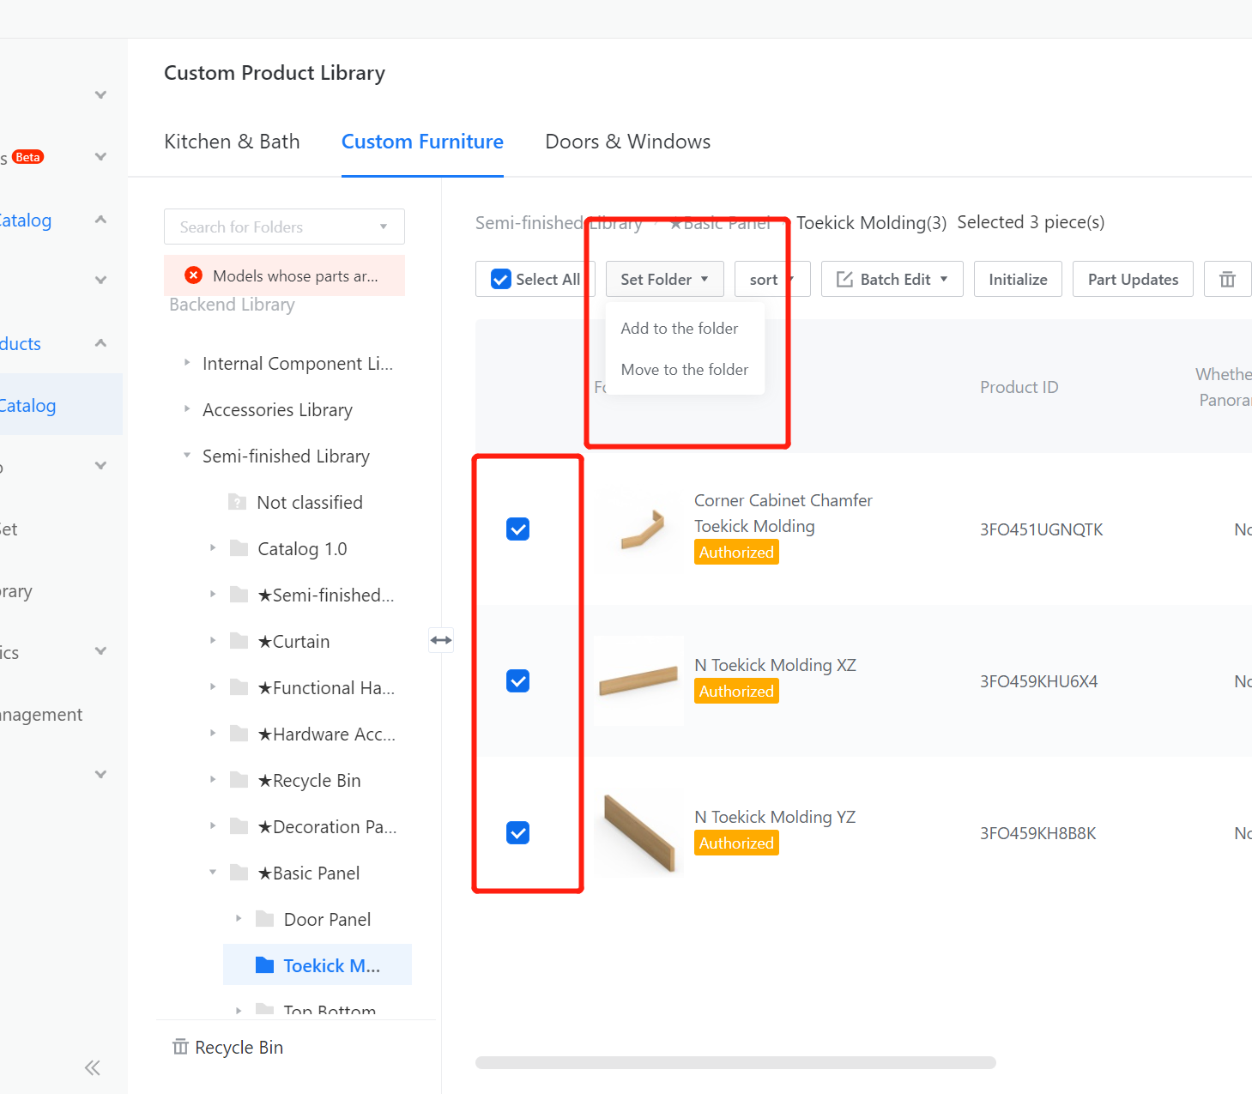Click the Search for Folders field

(275, 227)
